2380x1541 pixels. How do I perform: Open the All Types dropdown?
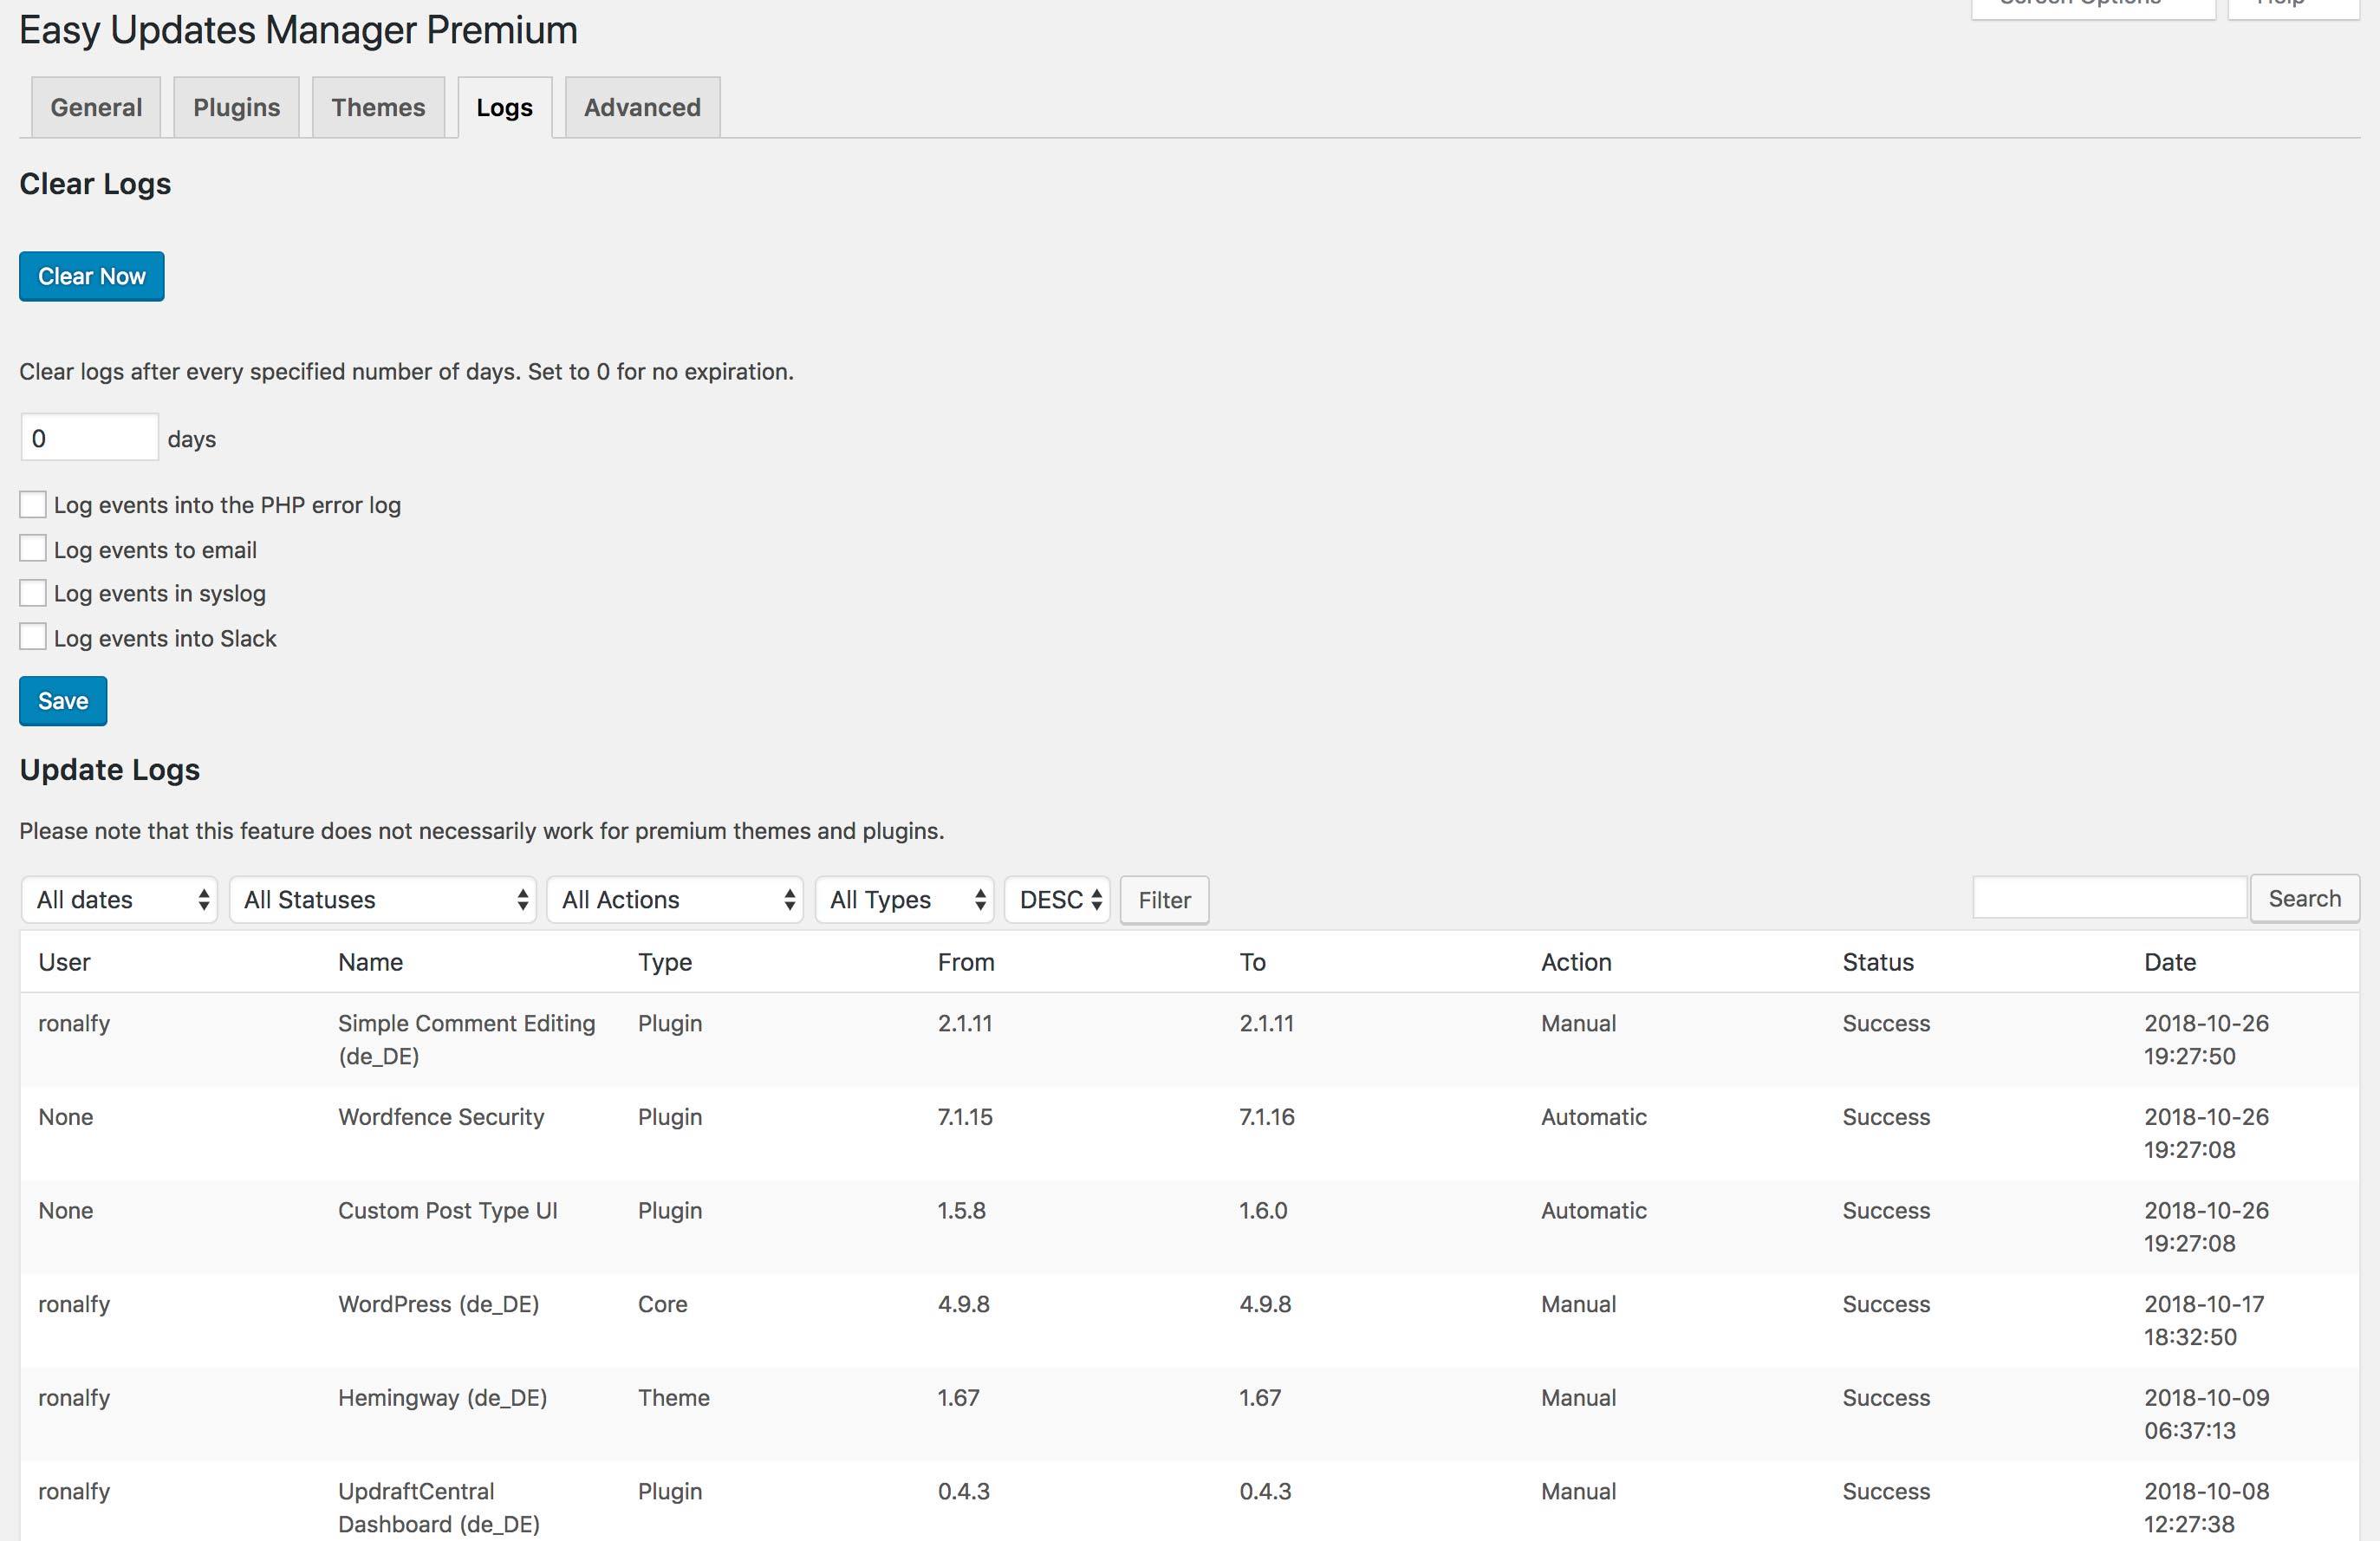[x=904, y=899]
